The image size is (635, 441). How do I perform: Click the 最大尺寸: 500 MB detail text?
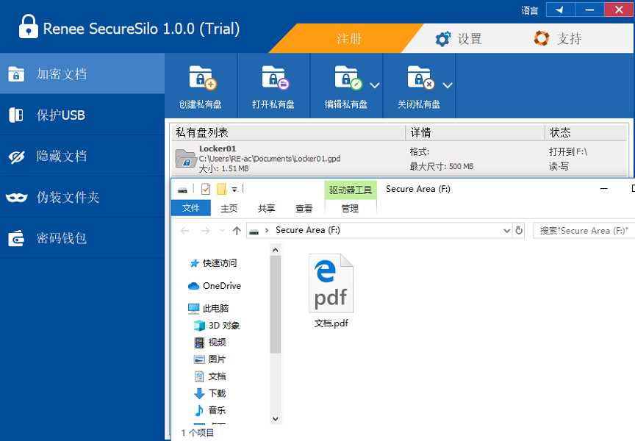point(442,166)
